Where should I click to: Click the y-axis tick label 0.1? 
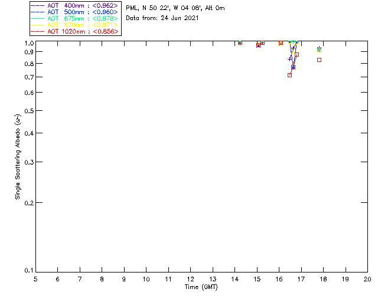point(29,271)
